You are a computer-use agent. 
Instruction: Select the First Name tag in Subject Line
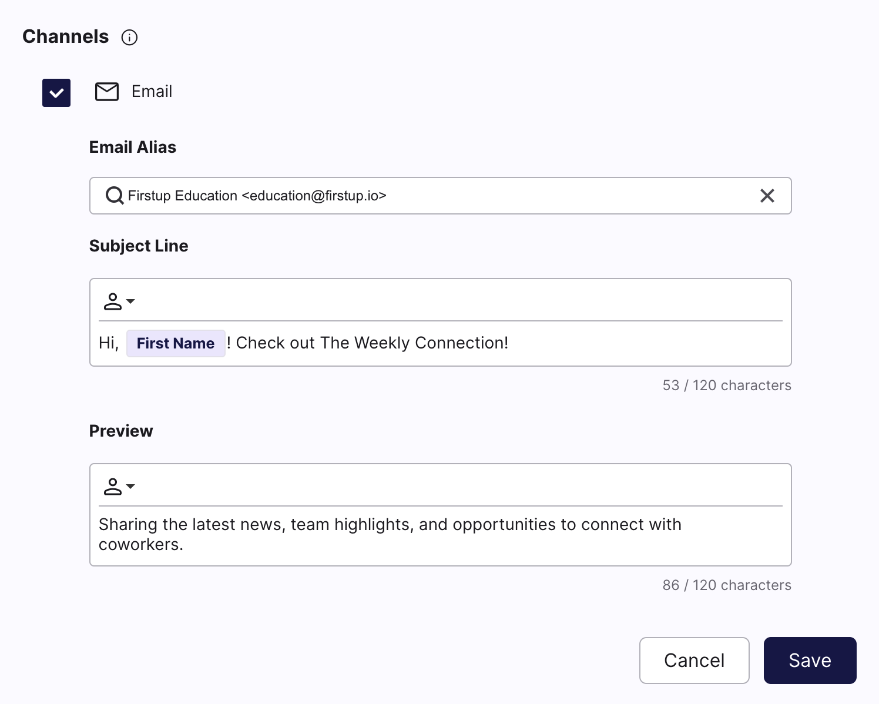[176, 343]
